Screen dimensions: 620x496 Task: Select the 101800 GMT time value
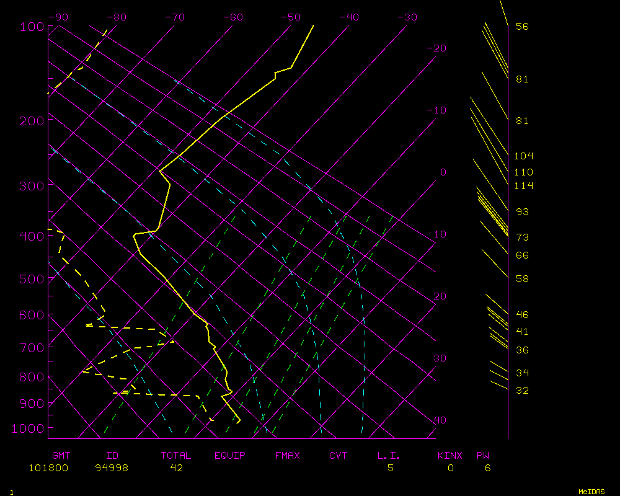(48, 468)
